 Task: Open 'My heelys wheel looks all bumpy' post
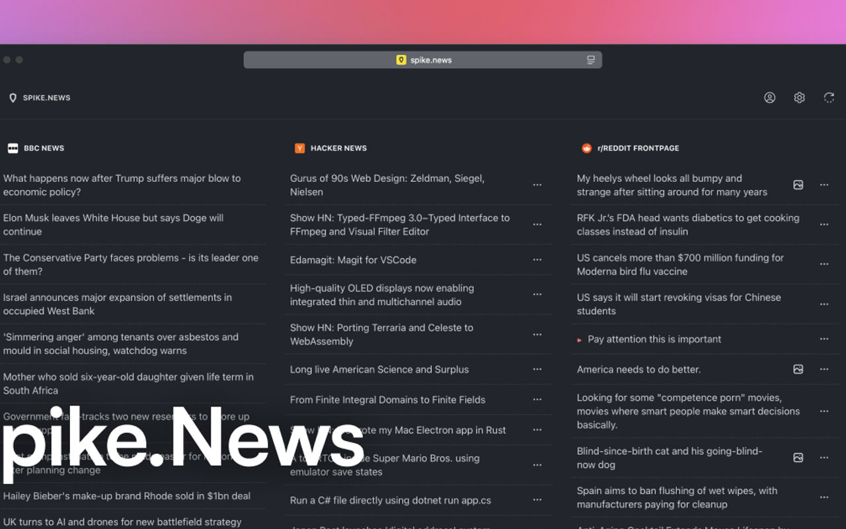click(672, 185)
